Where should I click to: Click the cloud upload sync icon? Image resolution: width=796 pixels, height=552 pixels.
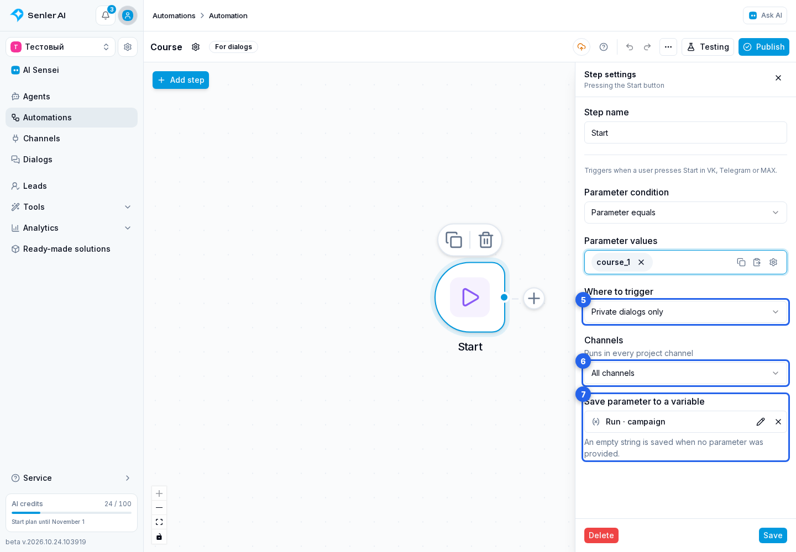tap(582, 47)
